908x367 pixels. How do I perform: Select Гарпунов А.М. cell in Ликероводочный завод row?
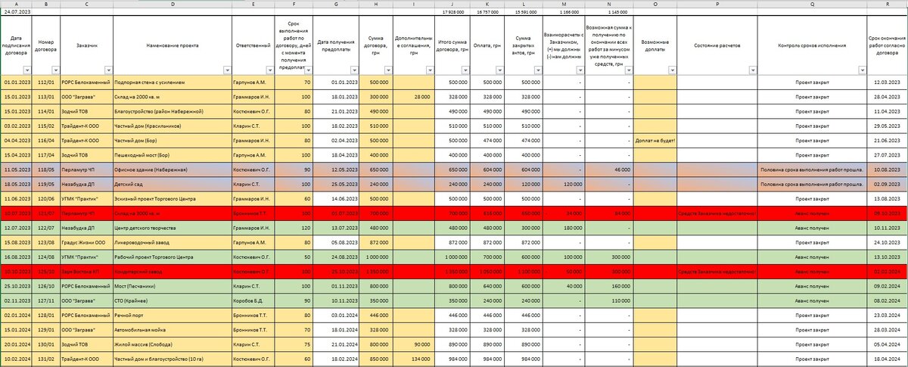pyautogui.click(x=254, y=242)
